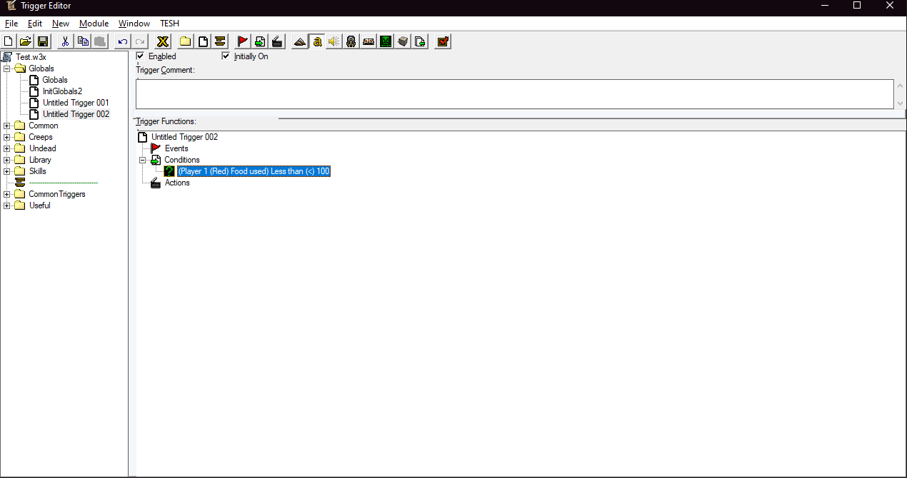Click the Open map folder icon
This screenshot has width=907, height=478.
25,41
